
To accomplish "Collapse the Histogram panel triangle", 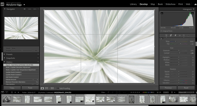I will coord(194,9).
